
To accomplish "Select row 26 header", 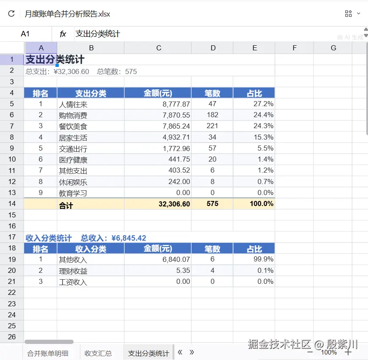I will tap(12, 337).
